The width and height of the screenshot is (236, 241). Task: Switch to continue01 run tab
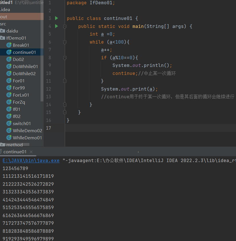15,152
